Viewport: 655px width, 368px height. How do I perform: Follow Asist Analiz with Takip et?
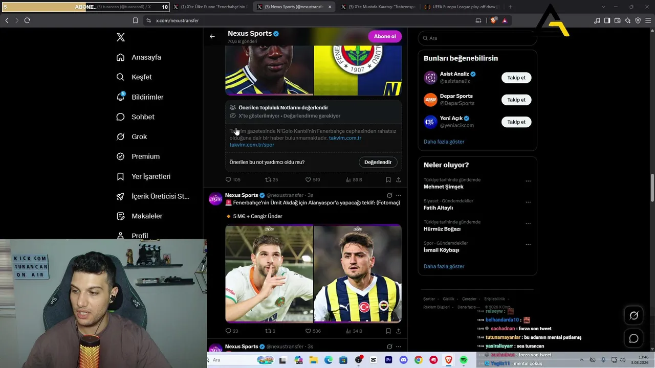click(x=516, y=78)
